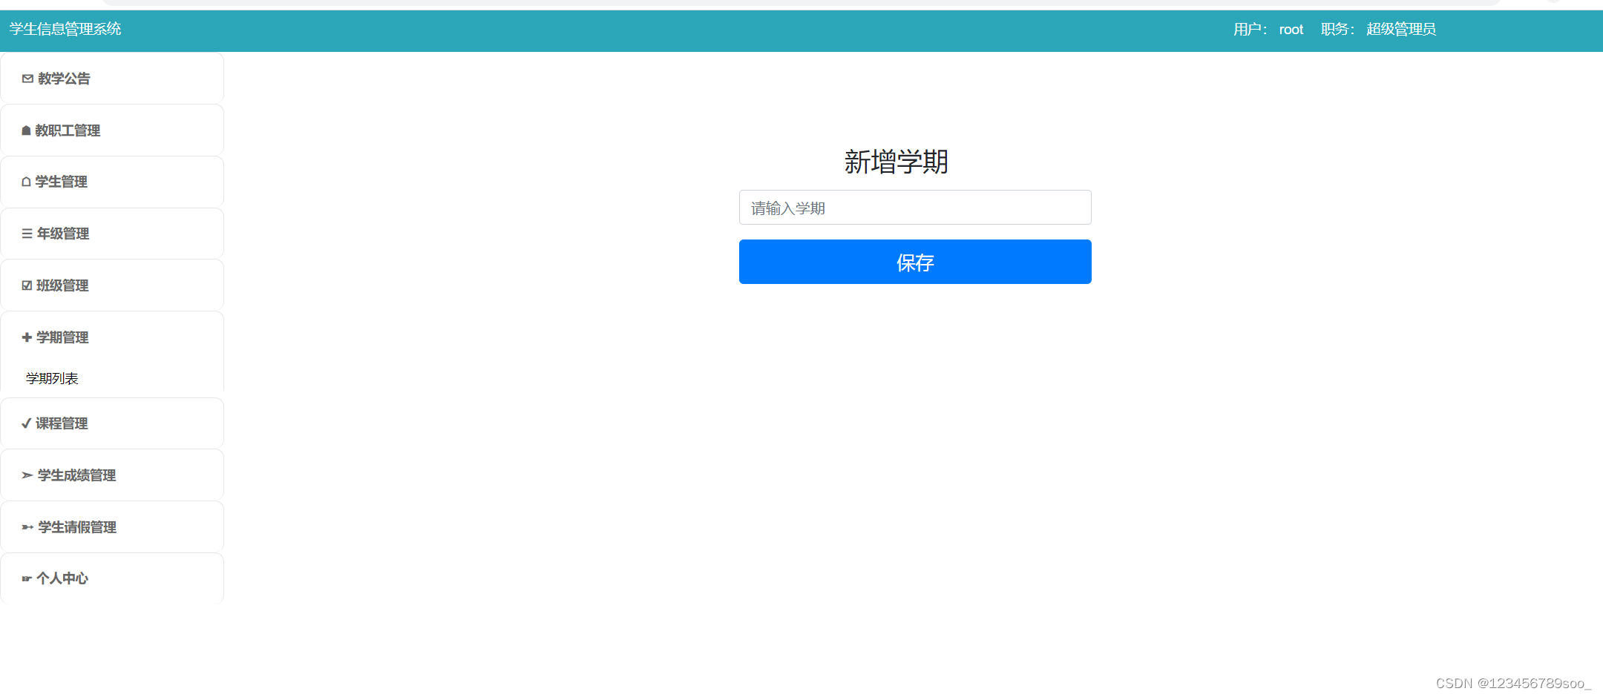1603x697 pixels.
Task: Click the 超级管理员 role text
Action: pyautogui.click(x=1401, y=30)
